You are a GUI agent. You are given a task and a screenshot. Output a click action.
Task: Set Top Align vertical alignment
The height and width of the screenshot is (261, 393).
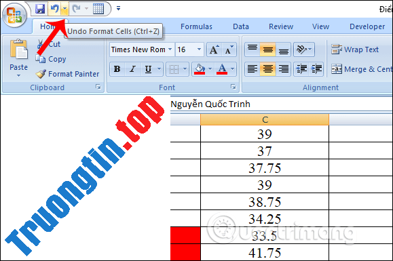click(252, 49)
